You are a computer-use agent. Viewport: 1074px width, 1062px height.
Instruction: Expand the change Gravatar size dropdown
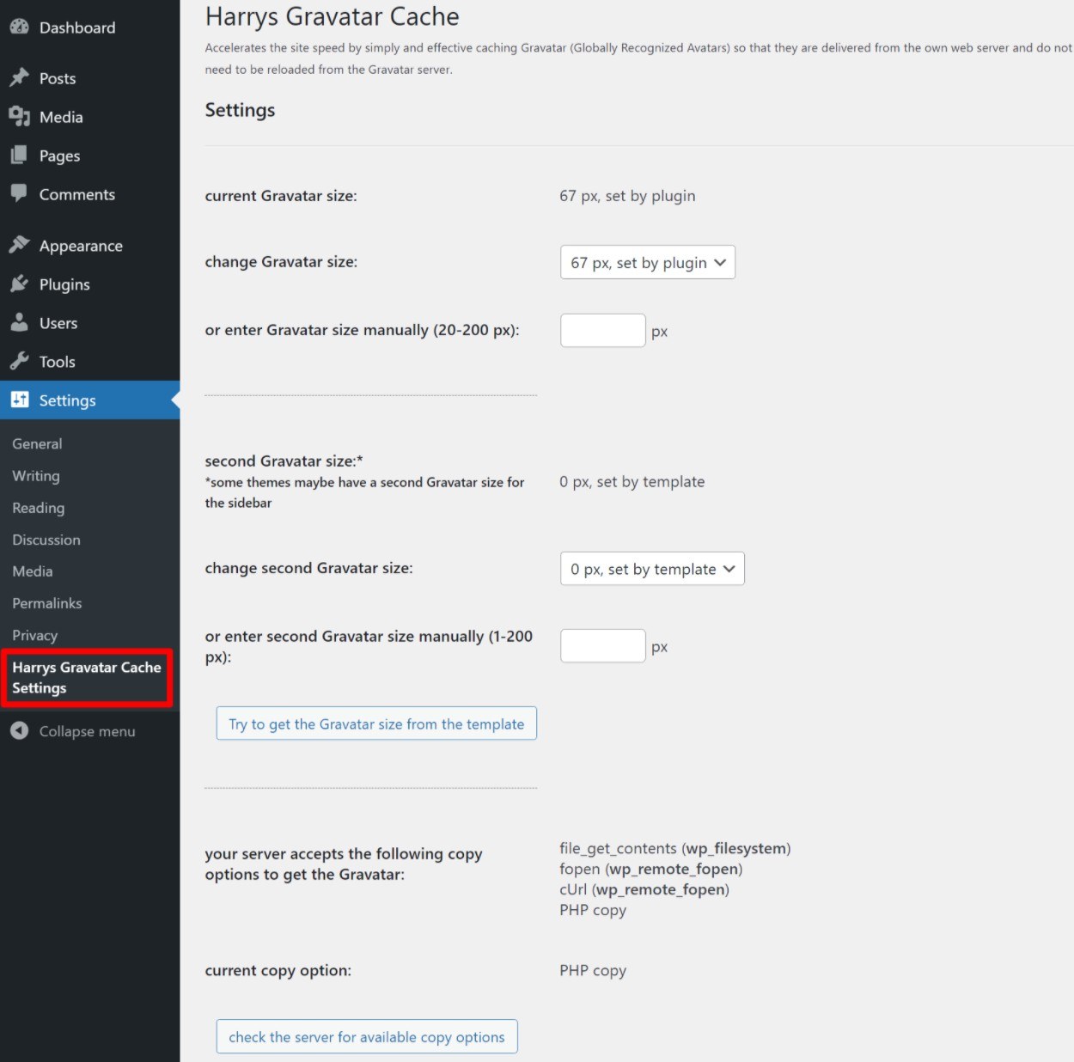[x=648, y=262]
